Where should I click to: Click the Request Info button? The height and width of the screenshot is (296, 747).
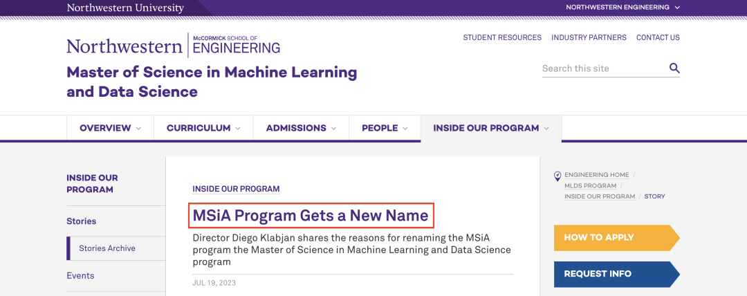click(x=616, y=274)
